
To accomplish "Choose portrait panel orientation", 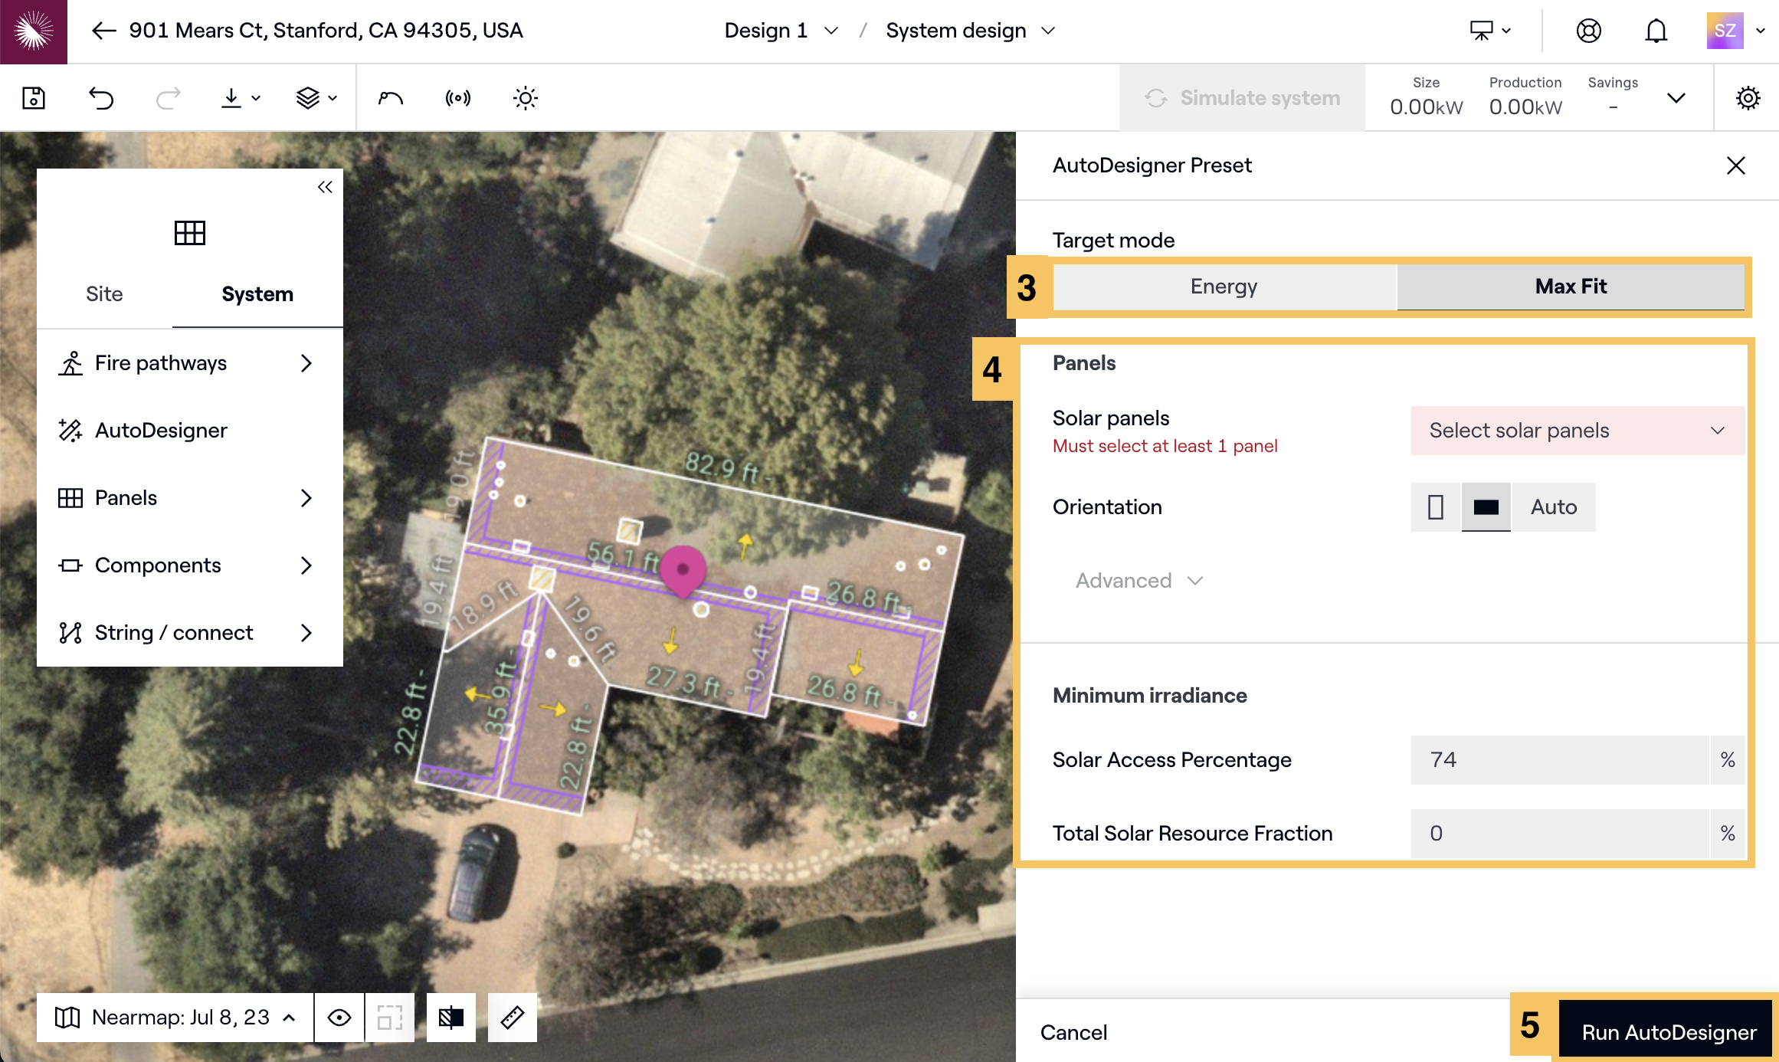I will click(x=1436, y=507).
